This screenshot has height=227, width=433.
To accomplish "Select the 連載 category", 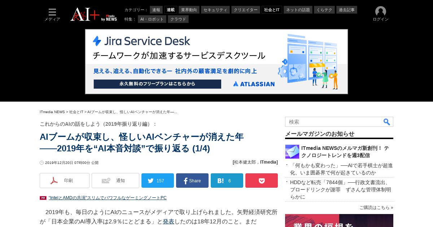I will 171,10.
